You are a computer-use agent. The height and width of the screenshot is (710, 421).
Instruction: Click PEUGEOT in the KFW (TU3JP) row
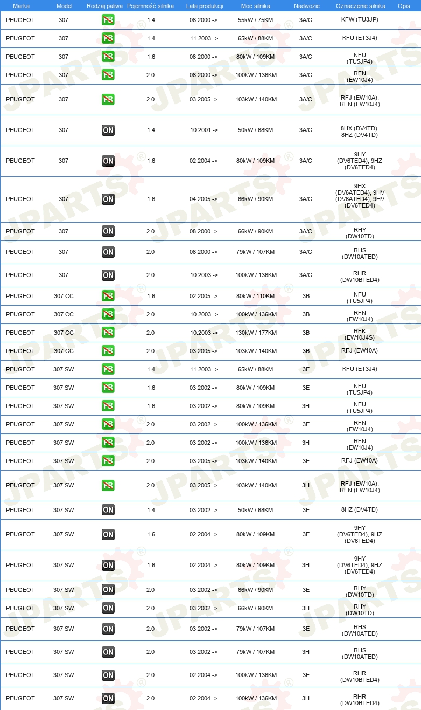click(x=20, y=20)
